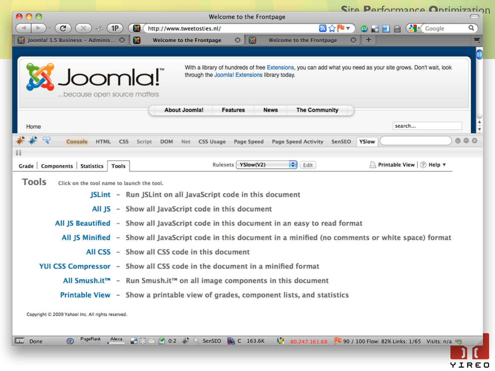
Task: Click the red flag icon in the address bar
Action: tap(341, 28)
